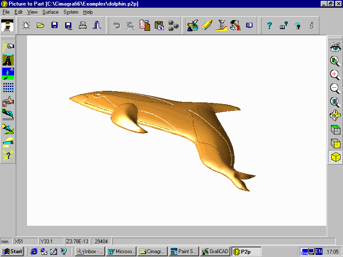
Task: Click the Save As floppy icon with dots
Action: 69,26
